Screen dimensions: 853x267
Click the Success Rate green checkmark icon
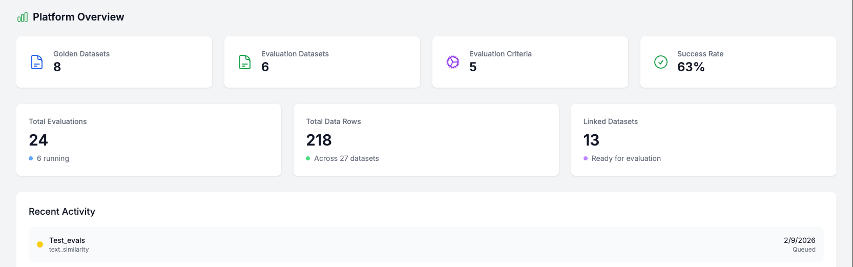click(661, 62)
